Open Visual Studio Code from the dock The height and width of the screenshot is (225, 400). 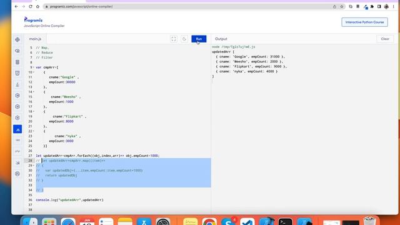coord(247,221)
